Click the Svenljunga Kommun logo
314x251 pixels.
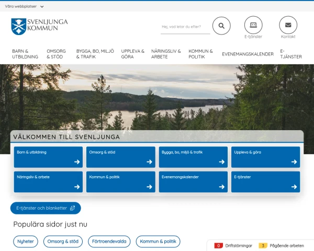coord(39,27)
